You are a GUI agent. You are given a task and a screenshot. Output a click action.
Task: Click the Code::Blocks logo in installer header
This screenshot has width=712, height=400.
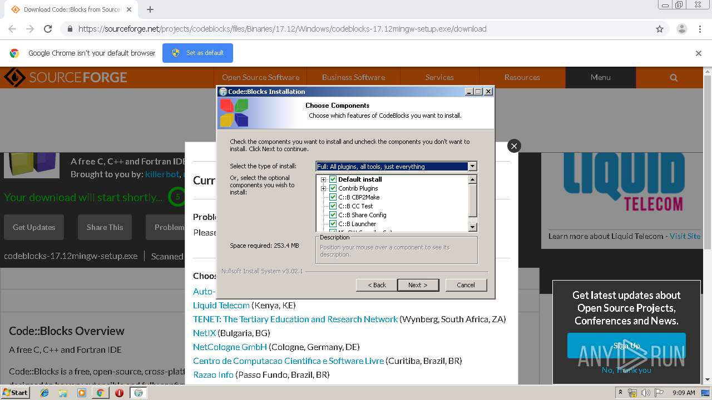coord(234,113)
